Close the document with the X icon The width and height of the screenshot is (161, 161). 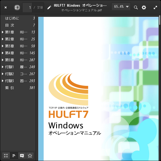6,7
